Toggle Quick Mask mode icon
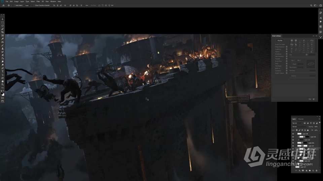 (2, 98)
